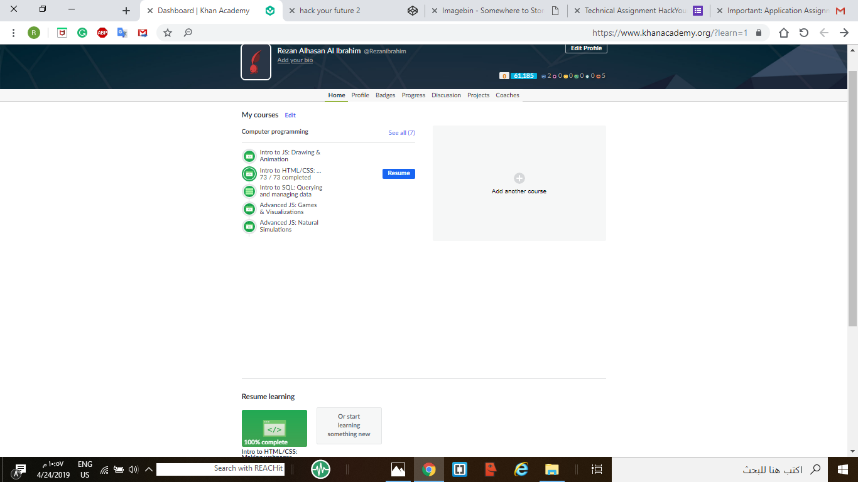Open Task View on the taskbar
Image resolution: width=858 pixels, height=482 pixels.
coord(597,469)
